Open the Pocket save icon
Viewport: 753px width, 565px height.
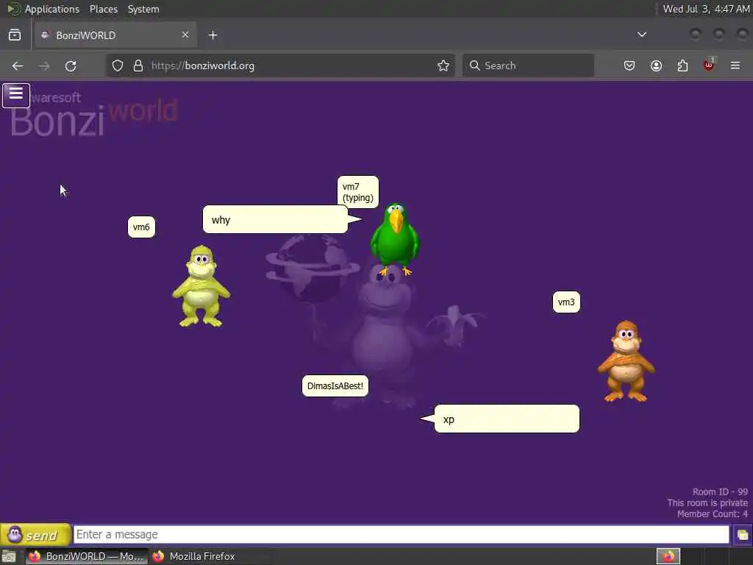(x=629, y=65)
